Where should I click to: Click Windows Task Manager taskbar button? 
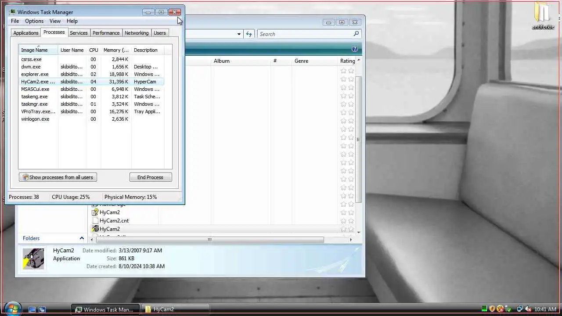105,309
